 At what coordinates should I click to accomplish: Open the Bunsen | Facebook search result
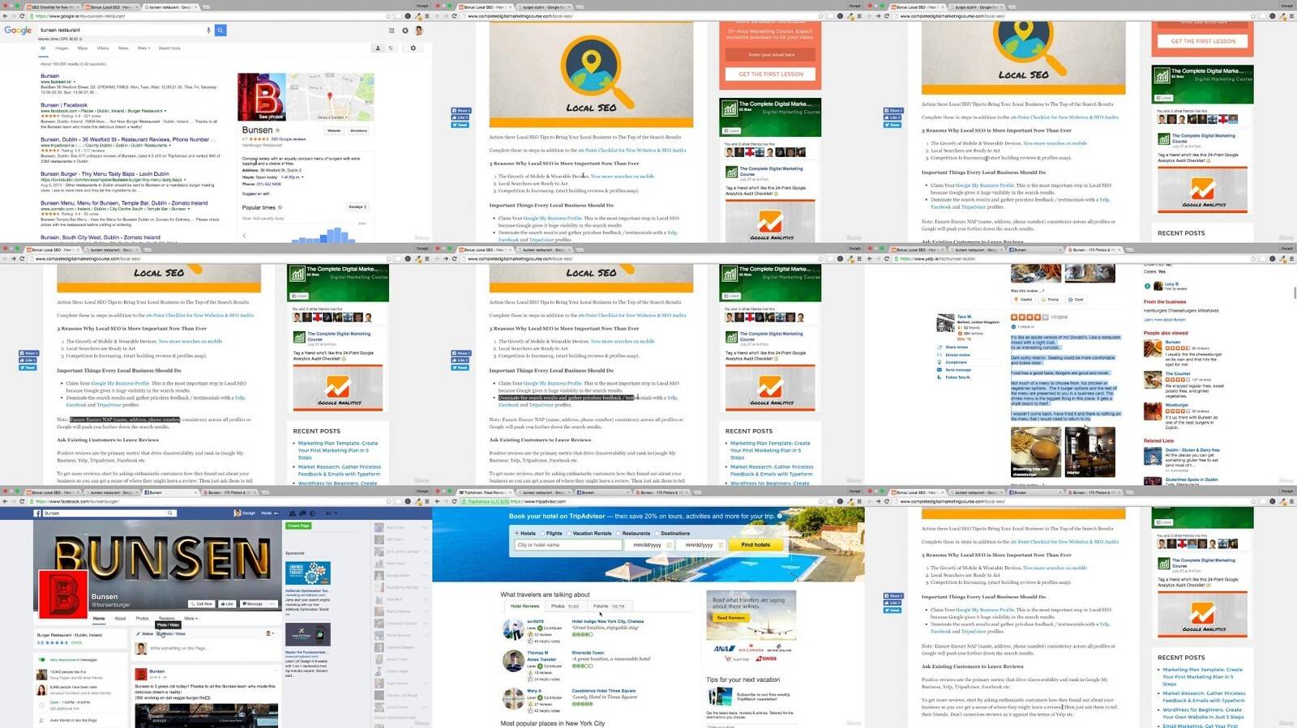pyautogui.click(x=64, y=105)
